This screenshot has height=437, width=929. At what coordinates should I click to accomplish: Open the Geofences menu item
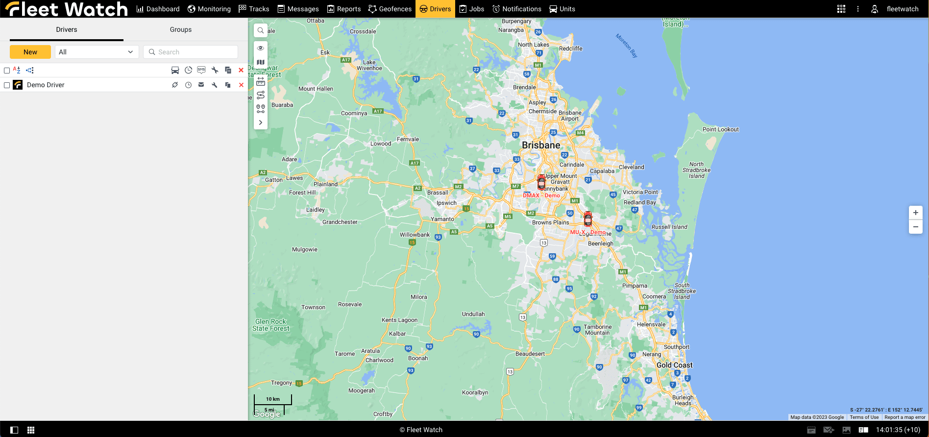click(390, 9)
